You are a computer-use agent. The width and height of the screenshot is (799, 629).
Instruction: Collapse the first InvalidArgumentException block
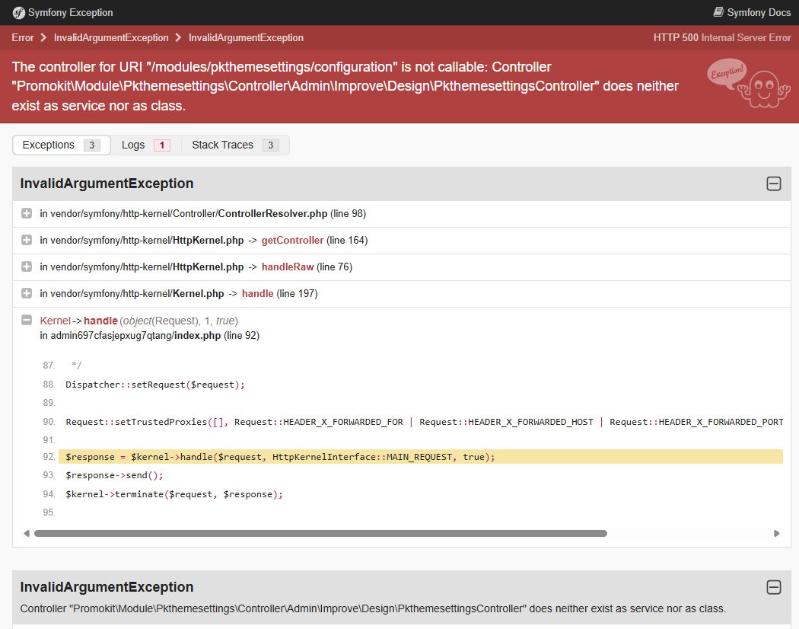click(774, 184)
